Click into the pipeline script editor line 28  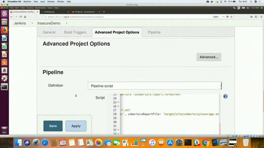[169, 114]
